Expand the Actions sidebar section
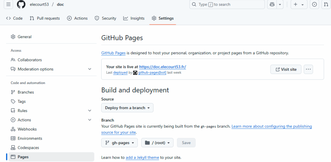The height and width of the screenshot is (162, 331). point(90,120)
